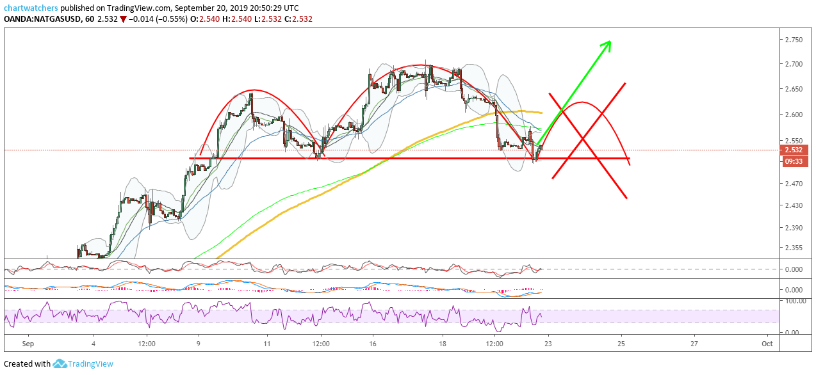Select the 2.390 price axis label
This screenshot has width=816, height=375.
click(x=794, y=228)
